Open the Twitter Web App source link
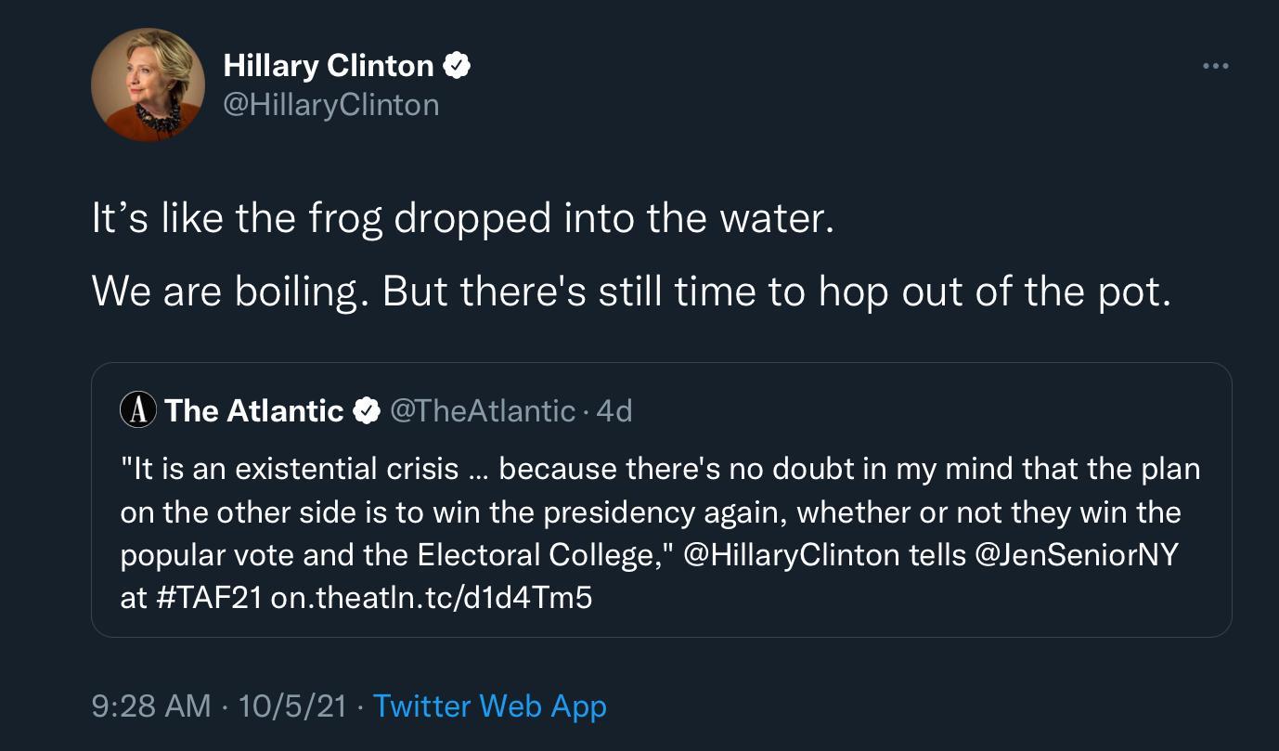 (489, 706)
